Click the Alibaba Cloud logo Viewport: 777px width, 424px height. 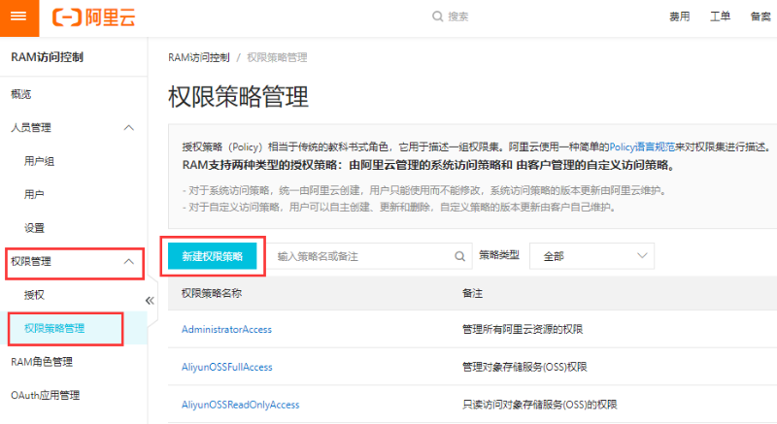[93, 17]
